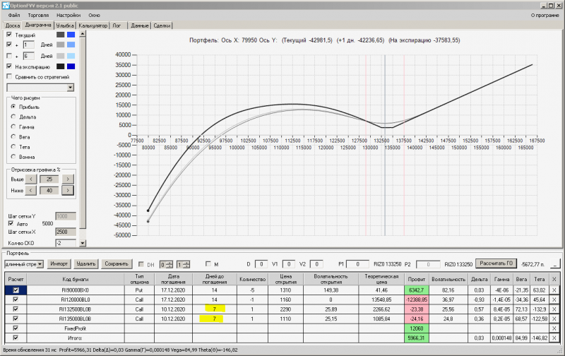Image resolution: width=565 pixels, height=356 pixels.
Task: Pick the black swatch for На экспирацию
Action: click(60, 66)
